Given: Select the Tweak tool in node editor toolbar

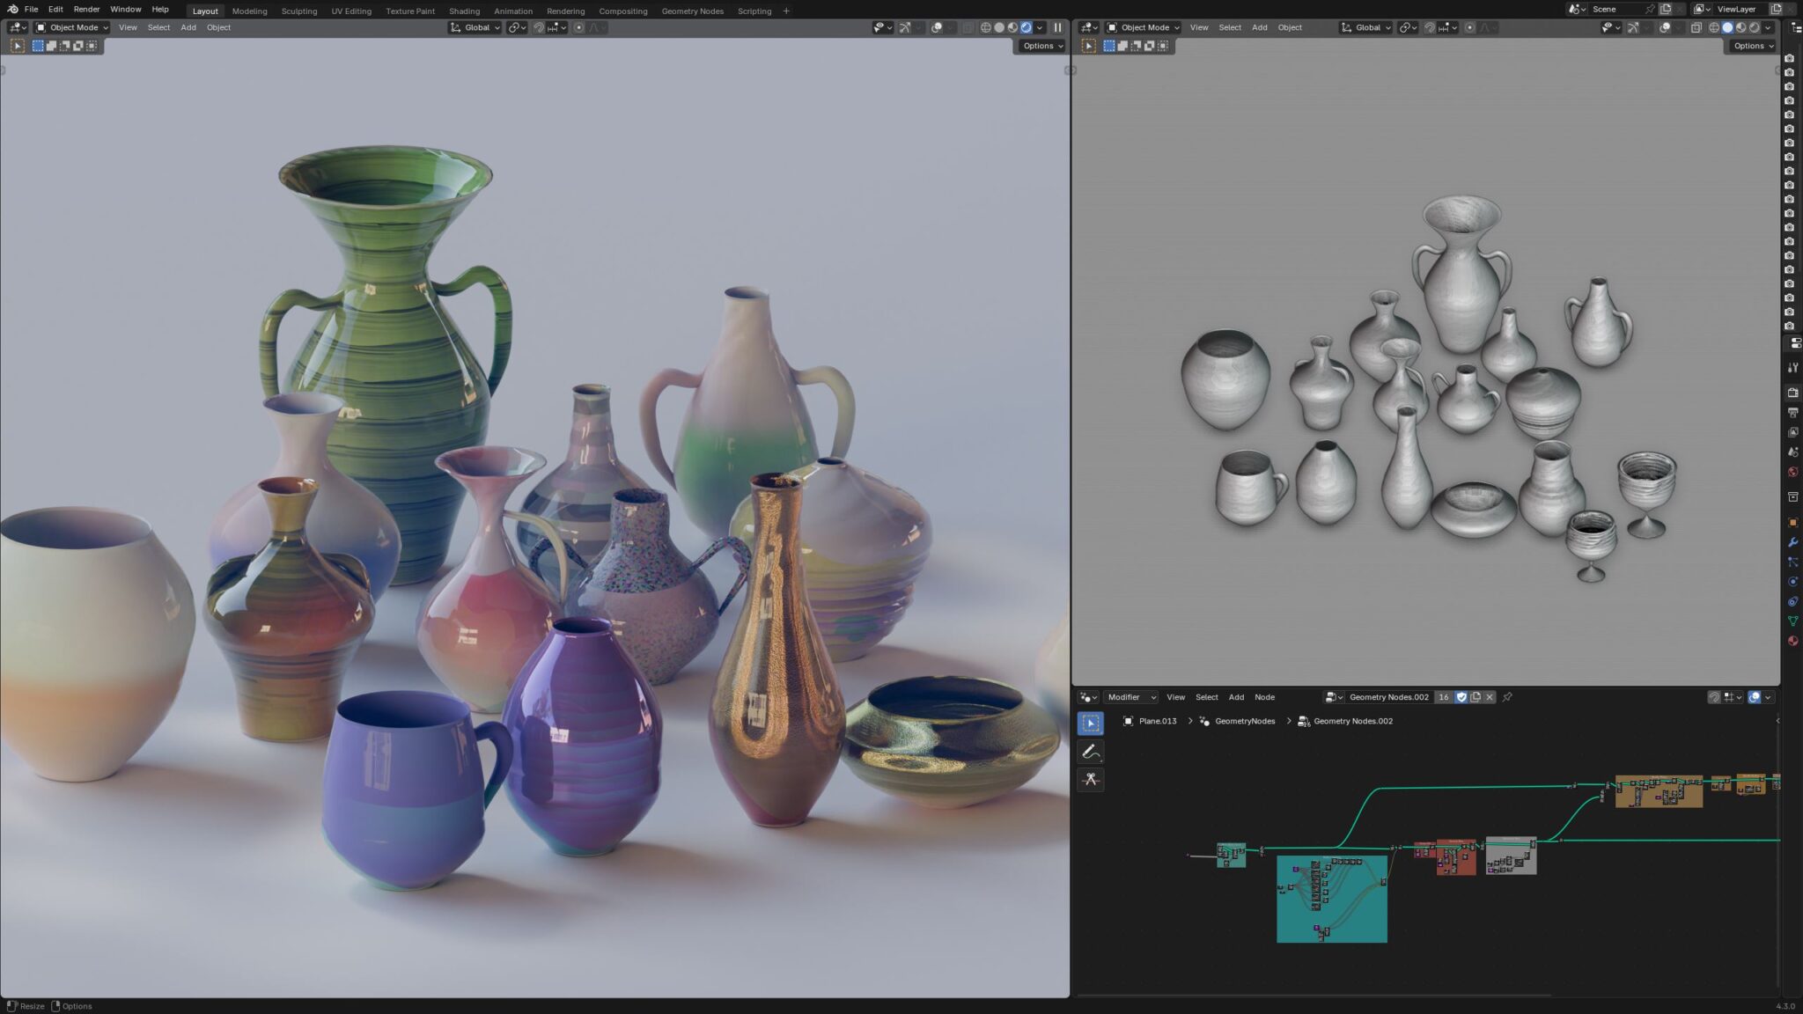Looking at the screenshot, I should click(1091, 724).
